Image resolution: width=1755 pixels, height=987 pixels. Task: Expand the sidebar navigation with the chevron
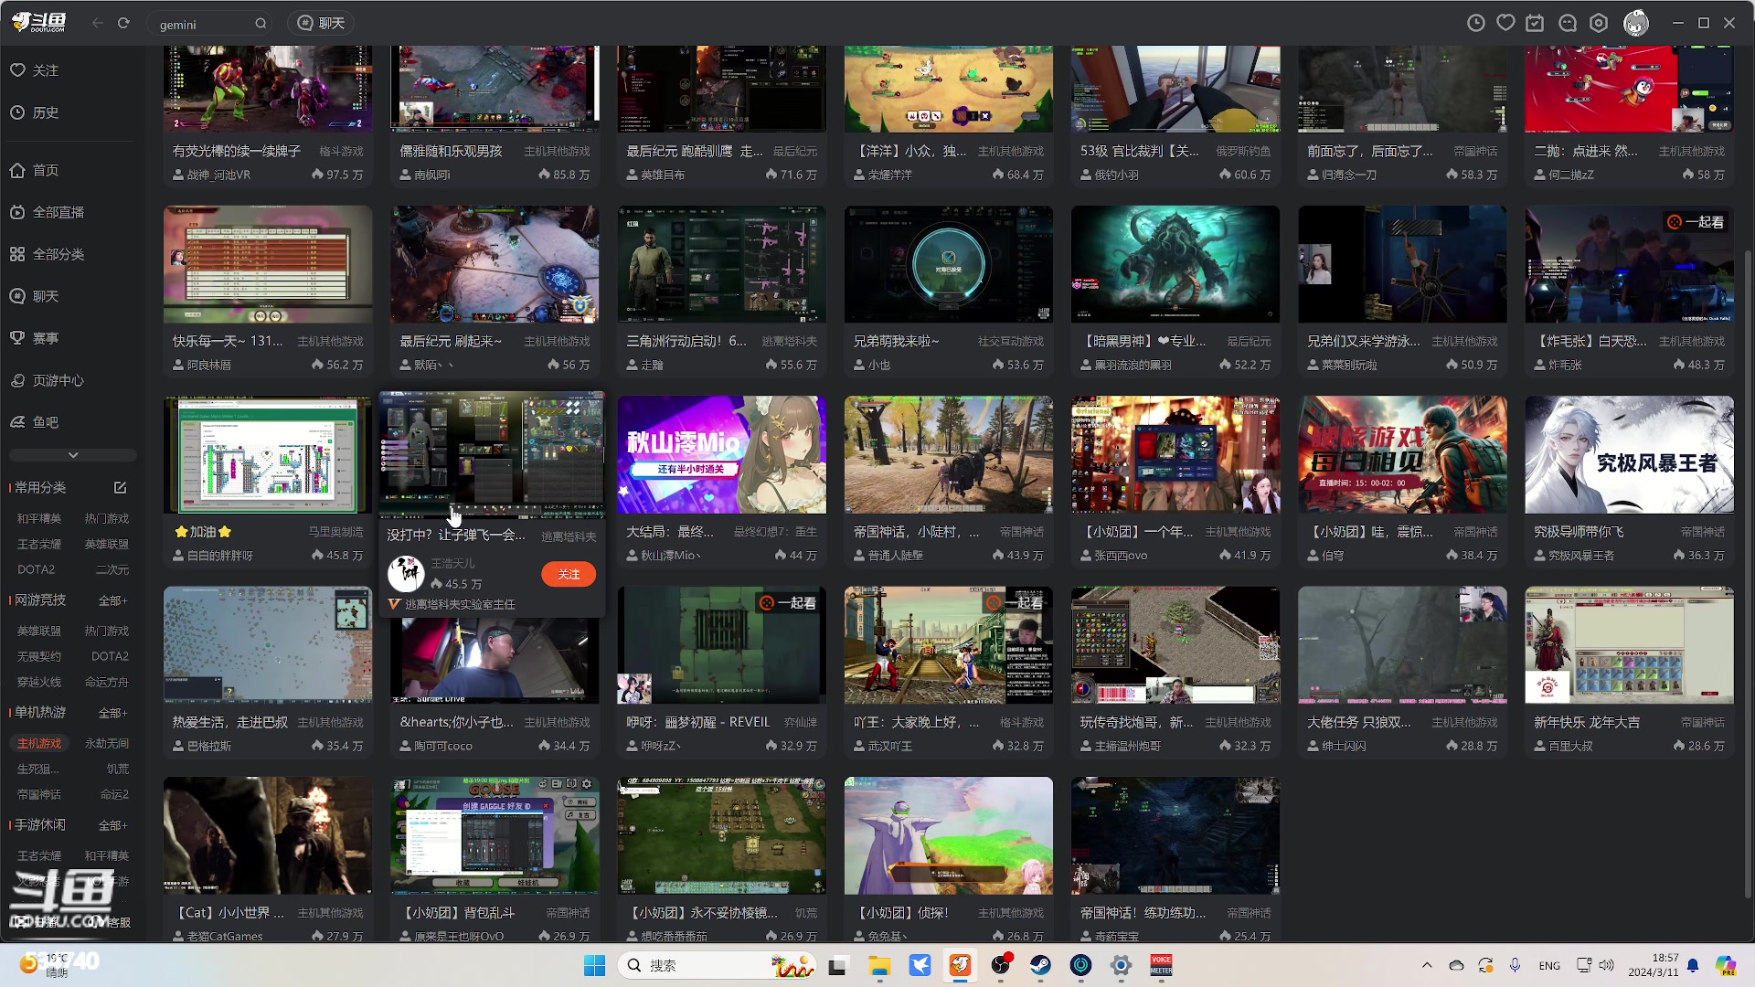[73, 455]
